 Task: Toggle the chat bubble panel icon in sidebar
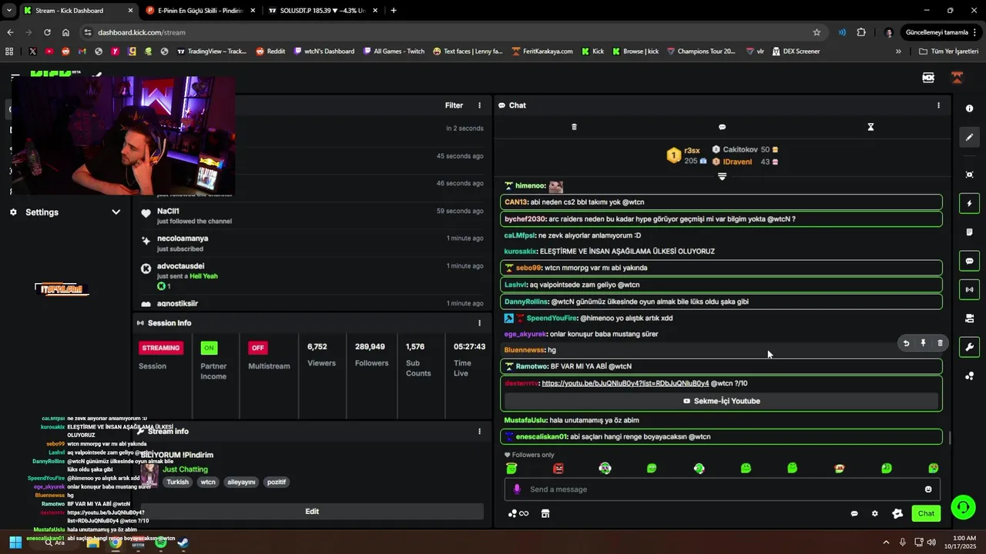click(x=969, y=261)
